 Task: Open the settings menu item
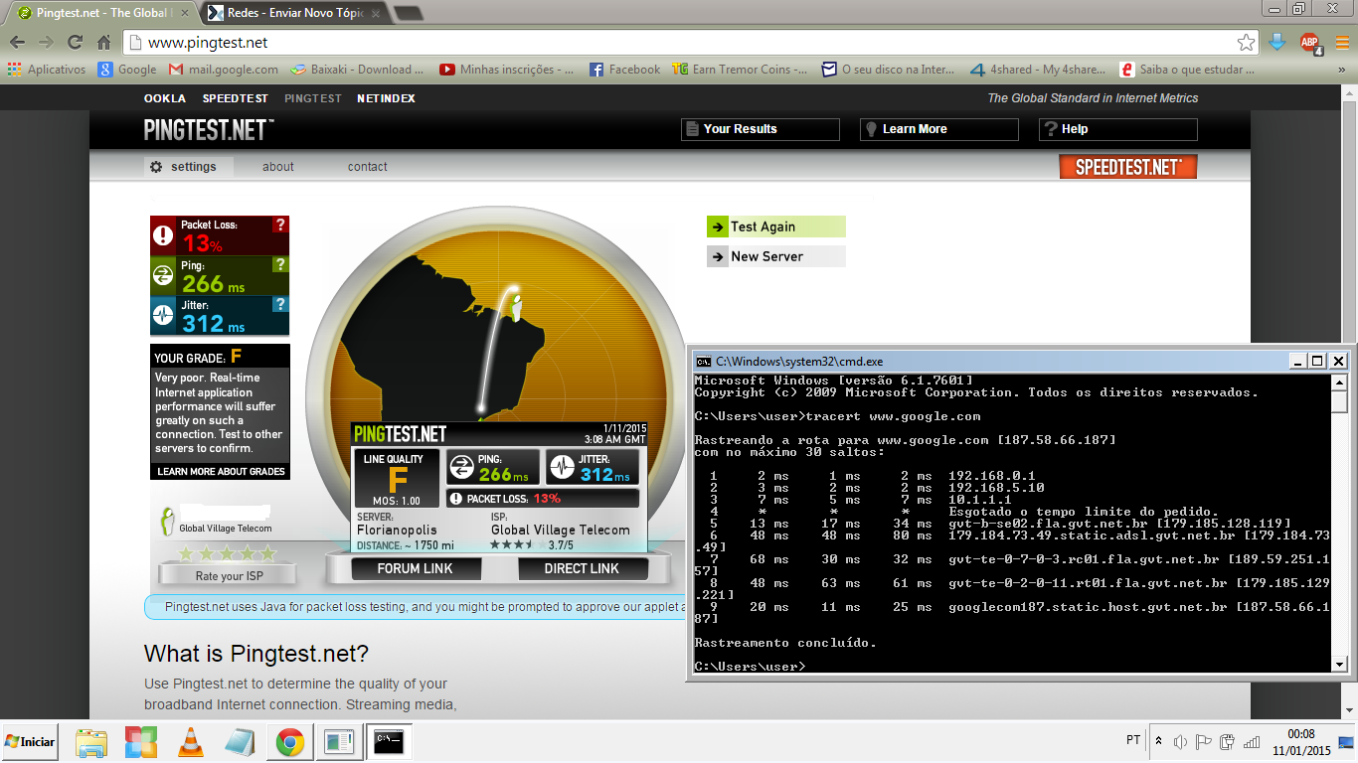point(190,167)
